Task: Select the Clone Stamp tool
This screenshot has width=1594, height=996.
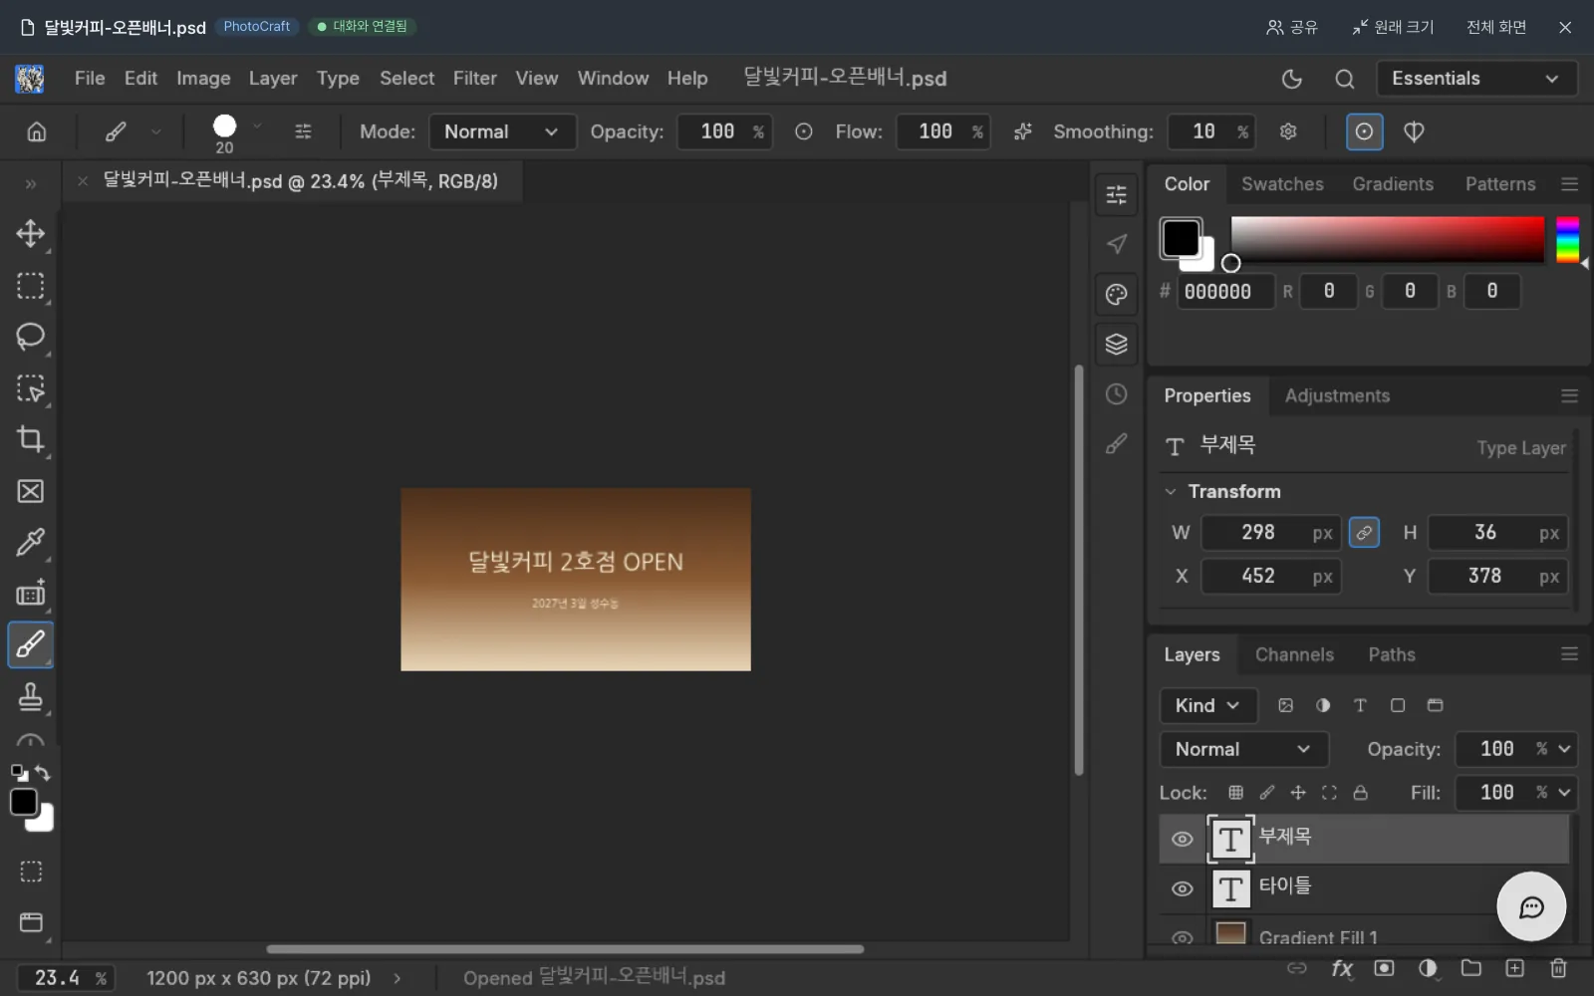Action: (31, 696)
